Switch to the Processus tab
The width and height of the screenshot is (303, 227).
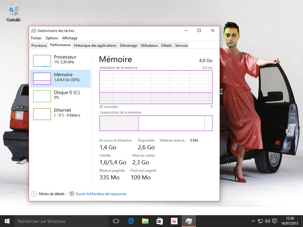39,46
